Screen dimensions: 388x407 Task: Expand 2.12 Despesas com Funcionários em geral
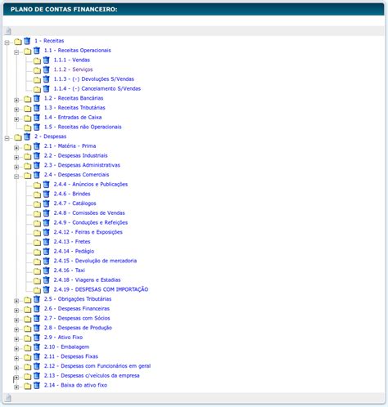coord(16,368)
